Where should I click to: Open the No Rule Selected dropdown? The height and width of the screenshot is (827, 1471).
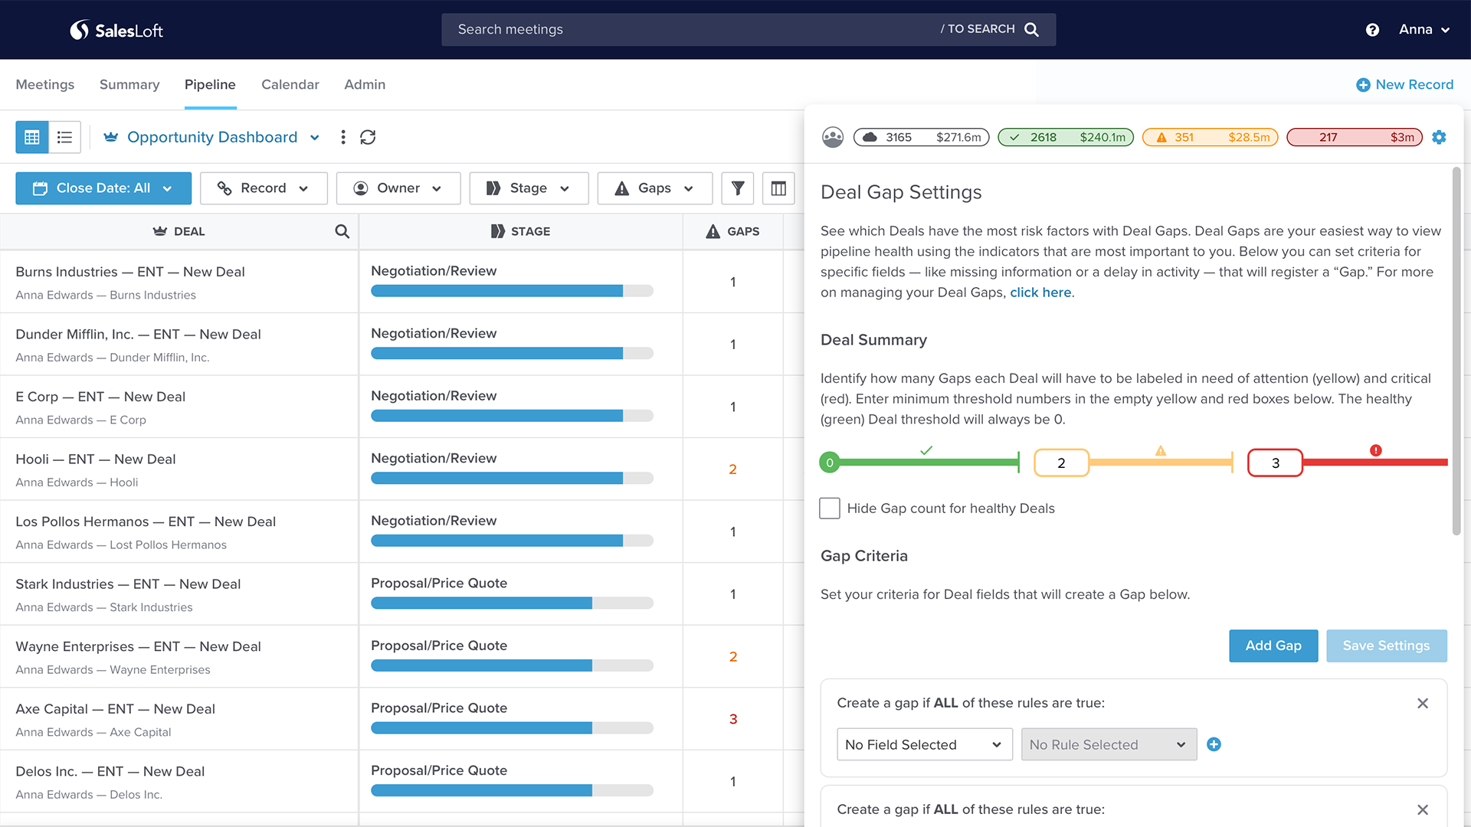[x=1109, y=744]
